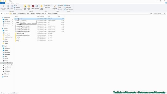167x94 pixels.
Task: Click the New folder icon
Action: 41,6
